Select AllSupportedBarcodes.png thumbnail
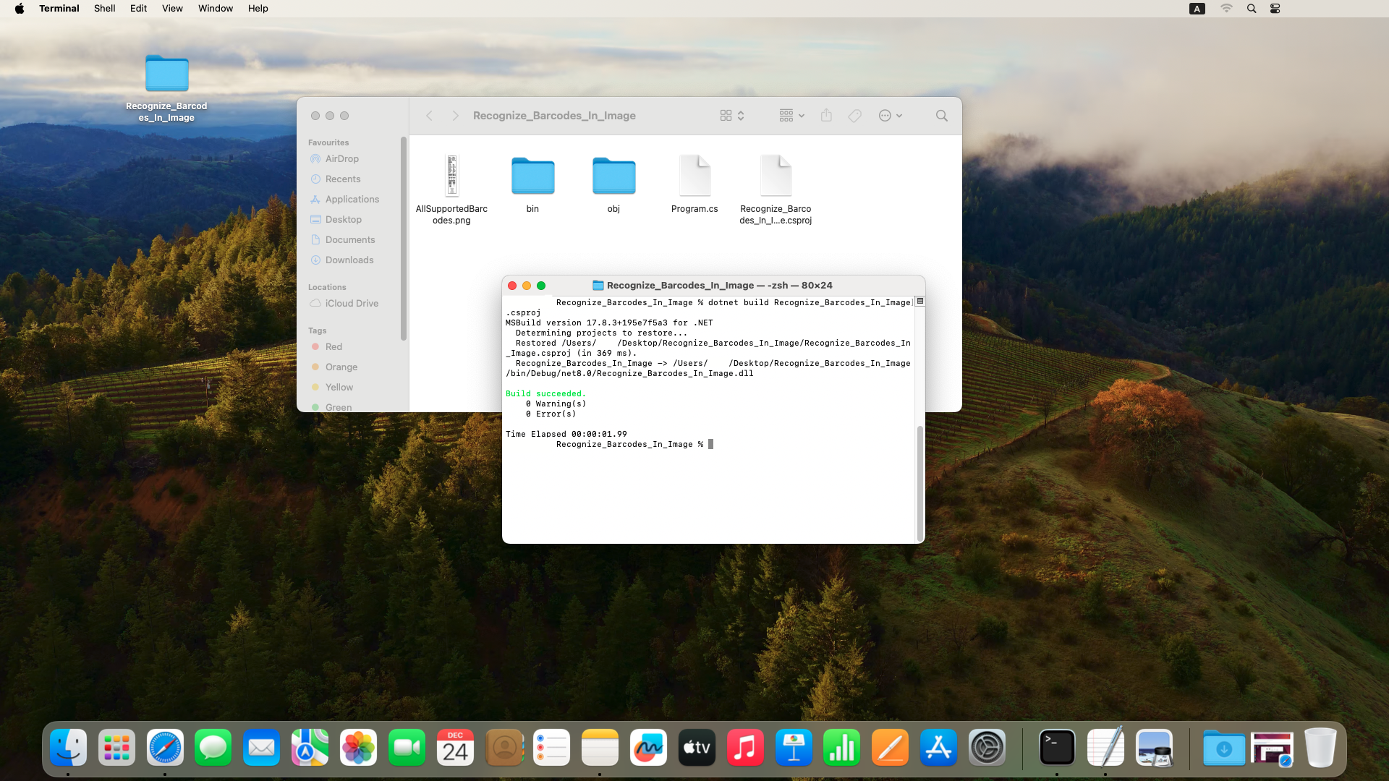Image resolution: width=1389 pixels, height=781 pixels. click(451, 176)
